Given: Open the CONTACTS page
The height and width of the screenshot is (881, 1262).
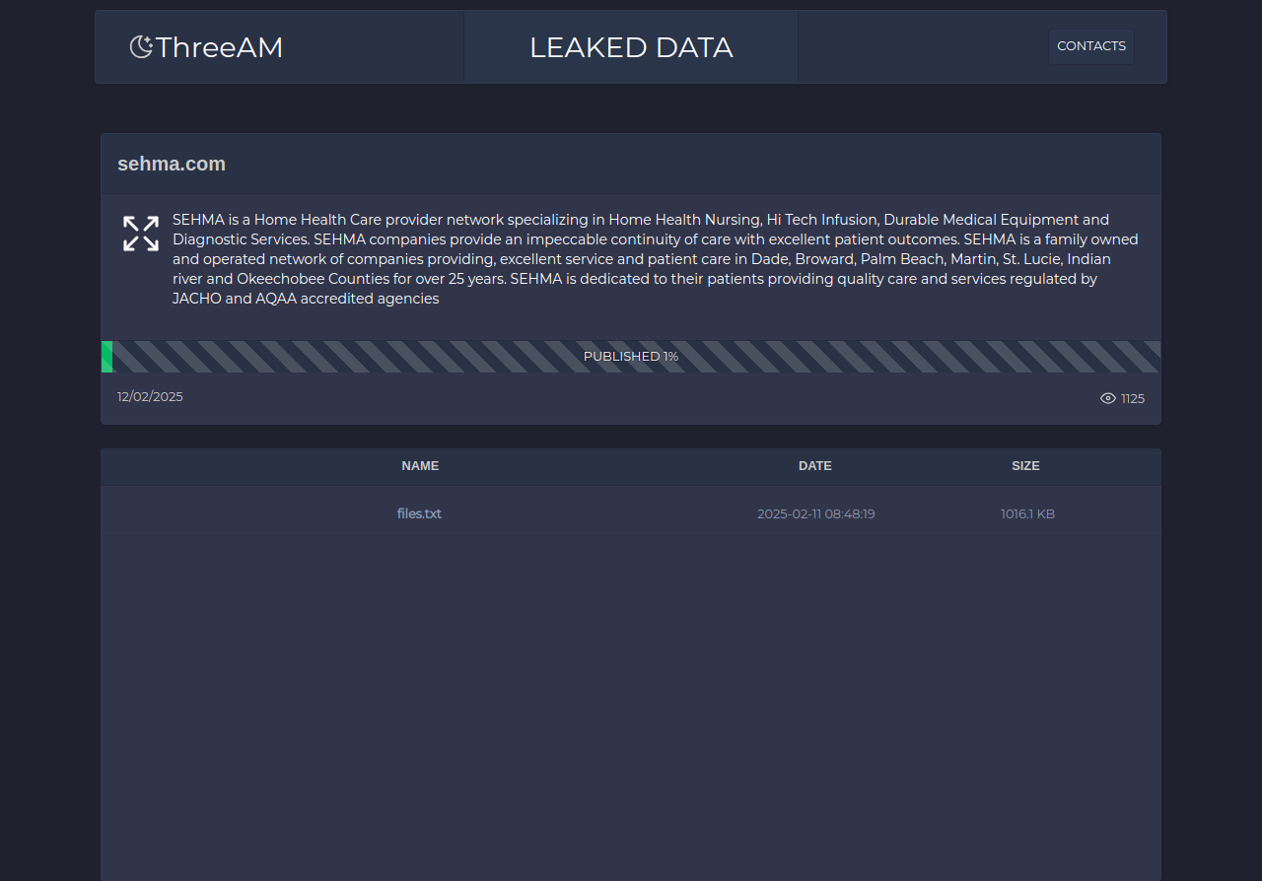Looking at the screenshot, I should click(x=1090, y=46).
